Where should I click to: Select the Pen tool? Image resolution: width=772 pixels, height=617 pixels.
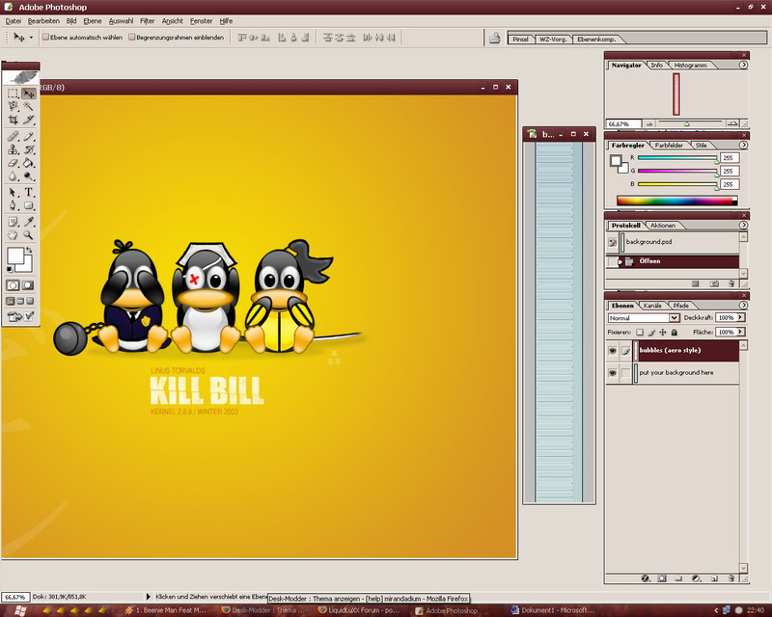coord(13,205)
